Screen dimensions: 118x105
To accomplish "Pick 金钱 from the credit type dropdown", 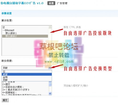I will pyautogui.click(x=27, y=77).
